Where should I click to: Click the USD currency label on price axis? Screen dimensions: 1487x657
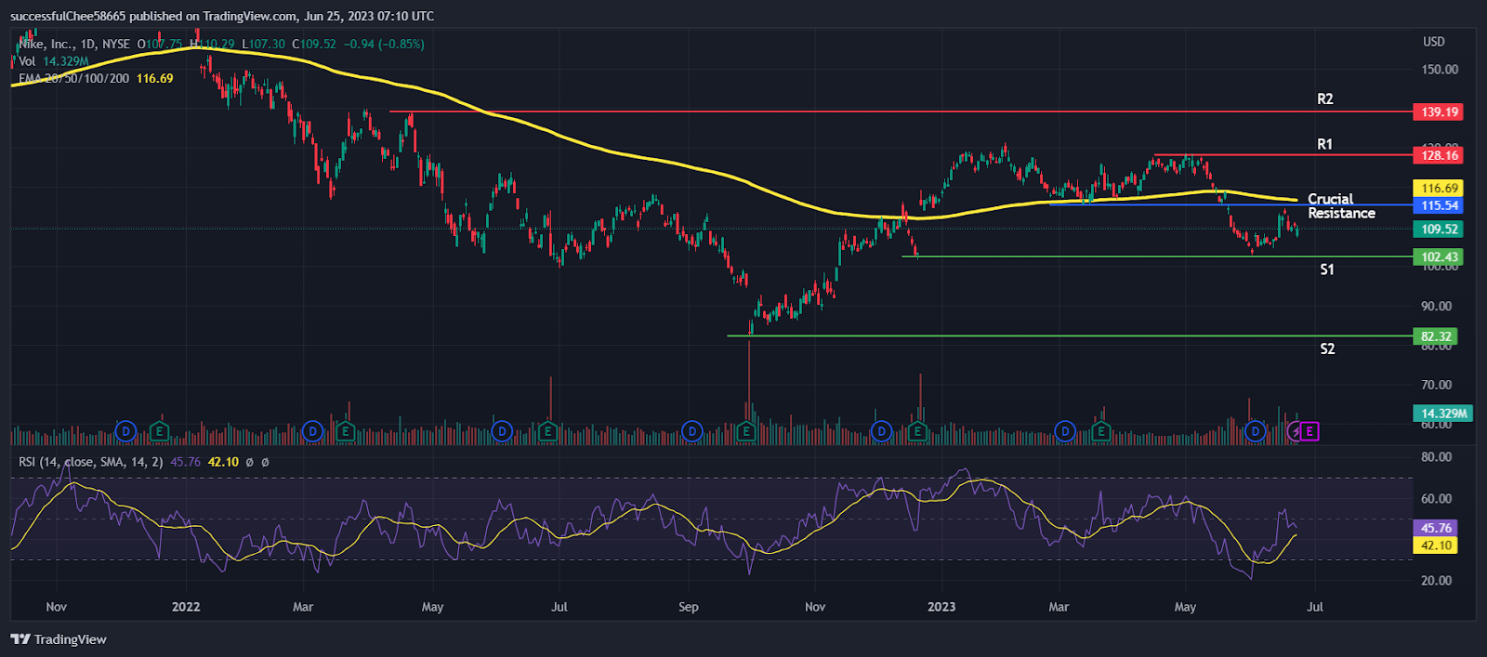(1434, 42)
